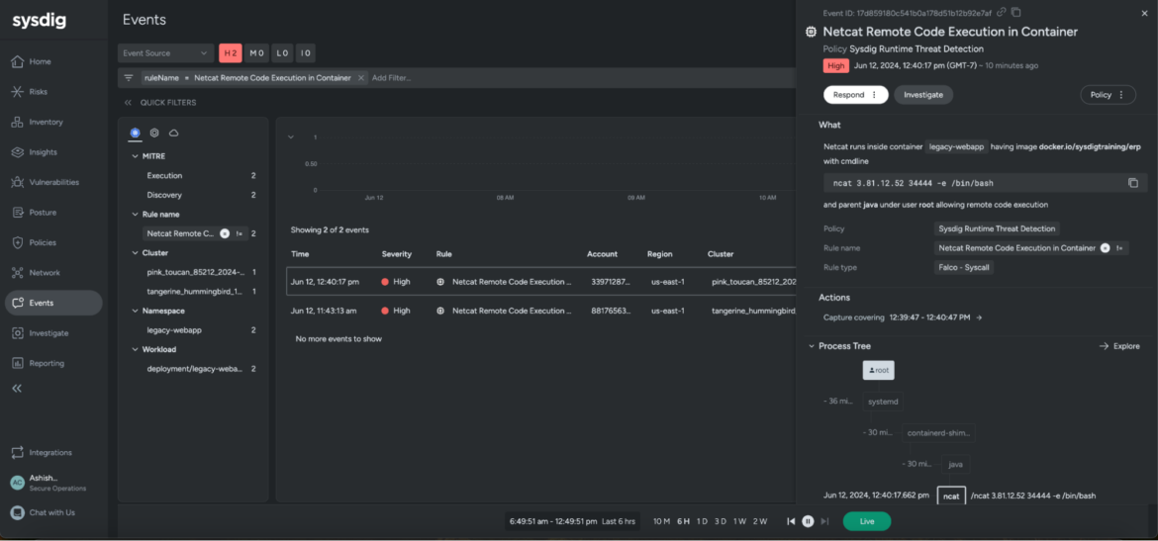Copy the Event ID to clipboard
Viewport: 1158px width, 541px height.
pos(1016,12)
